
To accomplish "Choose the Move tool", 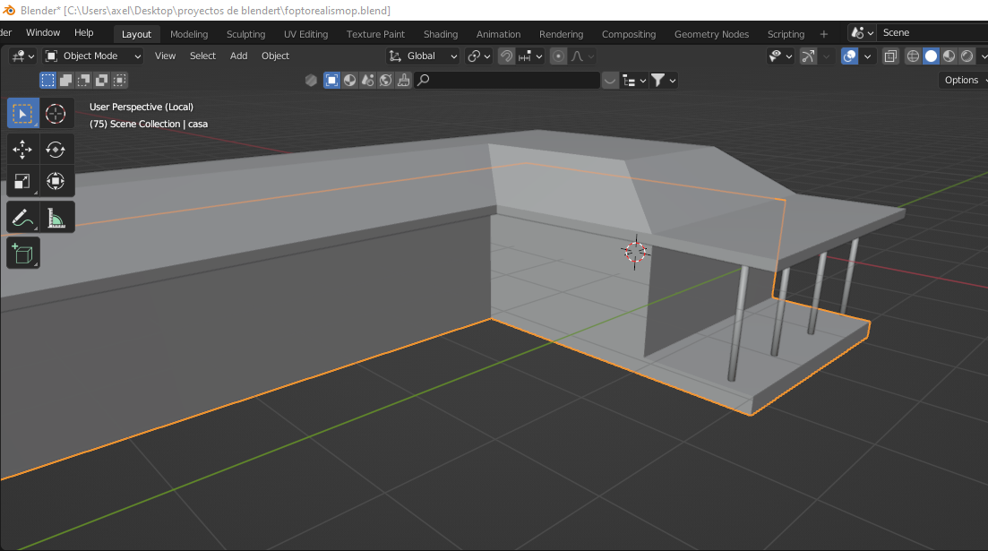I will [22, 150].
